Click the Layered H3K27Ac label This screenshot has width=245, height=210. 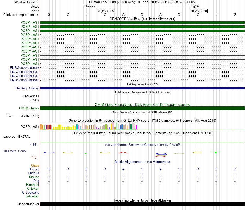click(x=17, y=137)
